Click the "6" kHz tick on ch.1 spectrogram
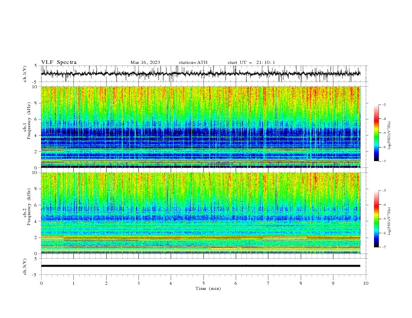 [x=36, y=120]
